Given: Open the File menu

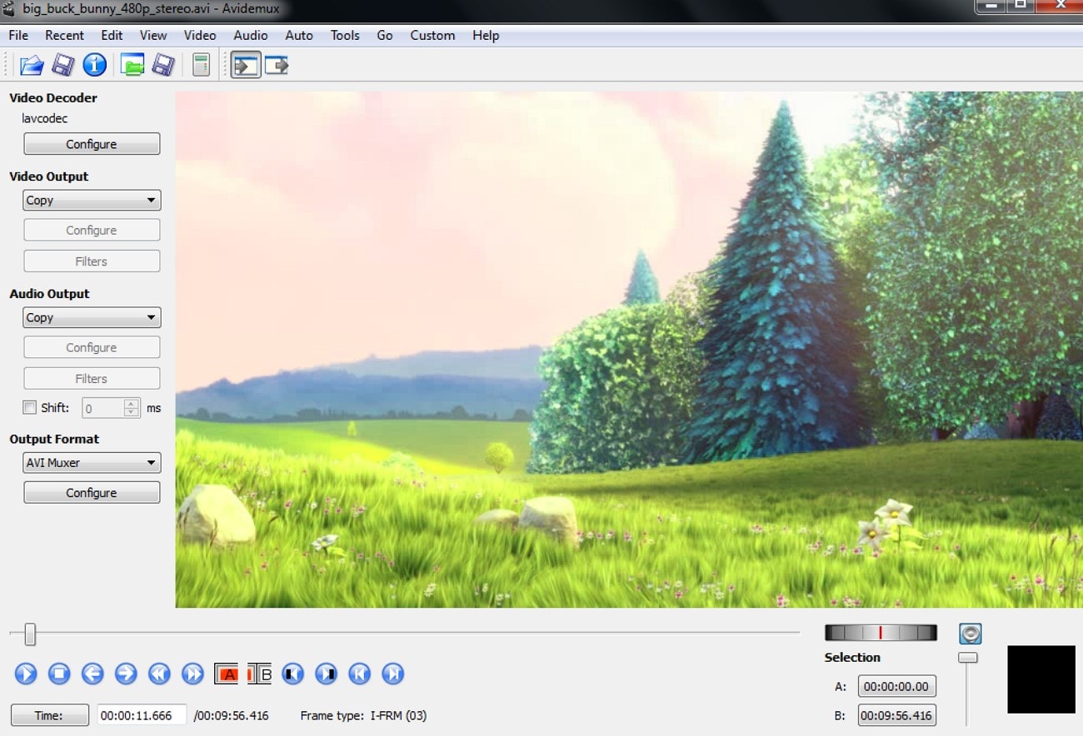Looking at the screenshot, I should pyautogui.click(x=18, y=35).
